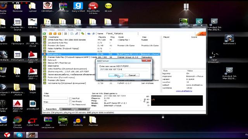Screen dimensions: 248x139
Task: Select the 44.wav file on desktop
Action: 108,7
